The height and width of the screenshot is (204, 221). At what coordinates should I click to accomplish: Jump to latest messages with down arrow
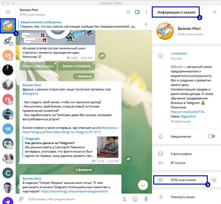[x=143, y=185]
